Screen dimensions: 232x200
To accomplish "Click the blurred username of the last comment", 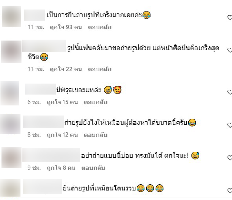I will pos(42,186).
